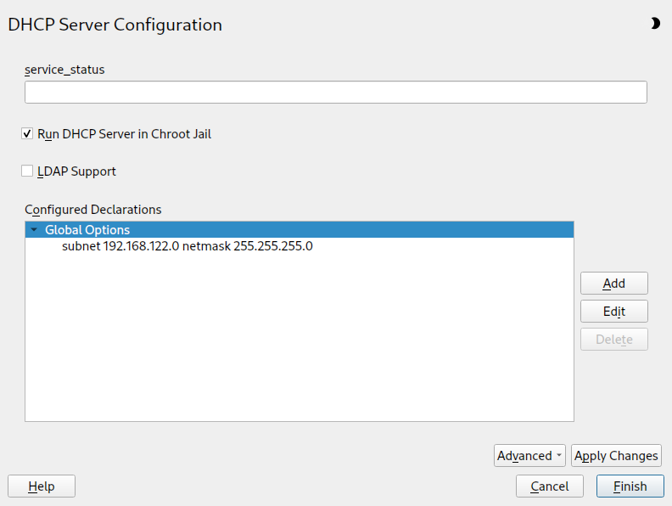Click the greyed-out Delete button
Screen dimensions: 672x506
pyautogui.click(x=614, y=340)
